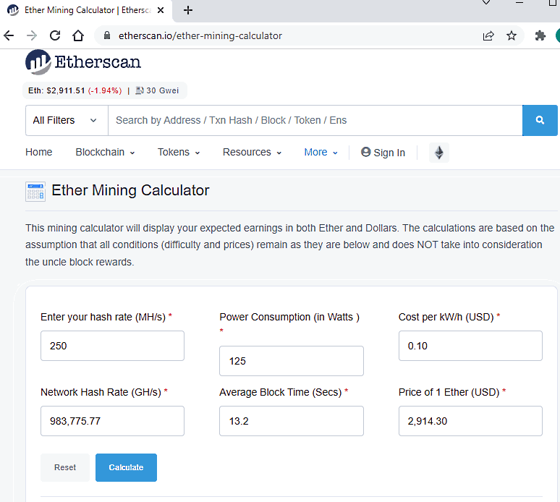Select the Ether Mining Calculator browser tab
Screen dimensions: 560x502
tap(87, 10)
